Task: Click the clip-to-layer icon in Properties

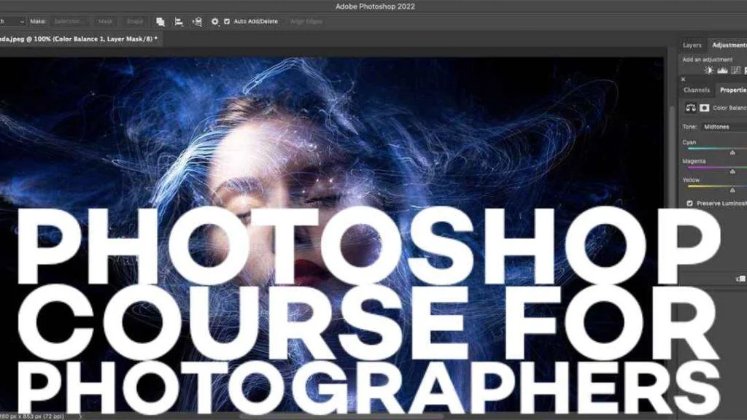Action: (x=741, y=279)
